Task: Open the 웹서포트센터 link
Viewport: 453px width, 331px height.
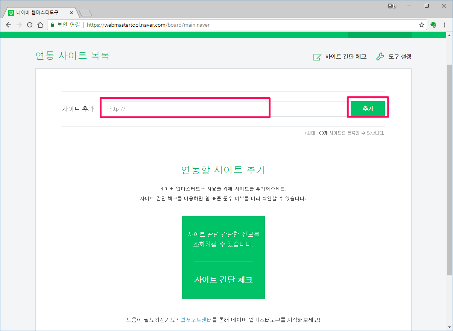Action: click(x=196, y=320)
